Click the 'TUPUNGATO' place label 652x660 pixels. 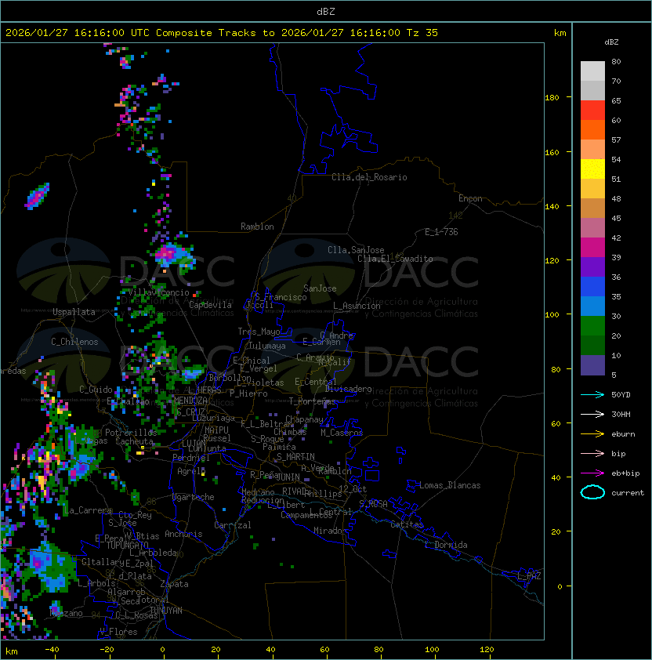pyautogui.click(x=127, y=546)
